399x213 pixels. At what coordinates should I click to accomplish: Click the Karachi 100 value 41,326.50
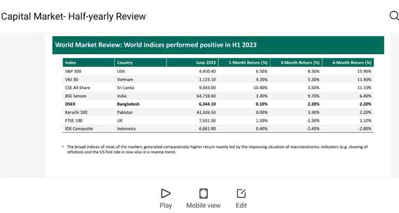point(204,112)
